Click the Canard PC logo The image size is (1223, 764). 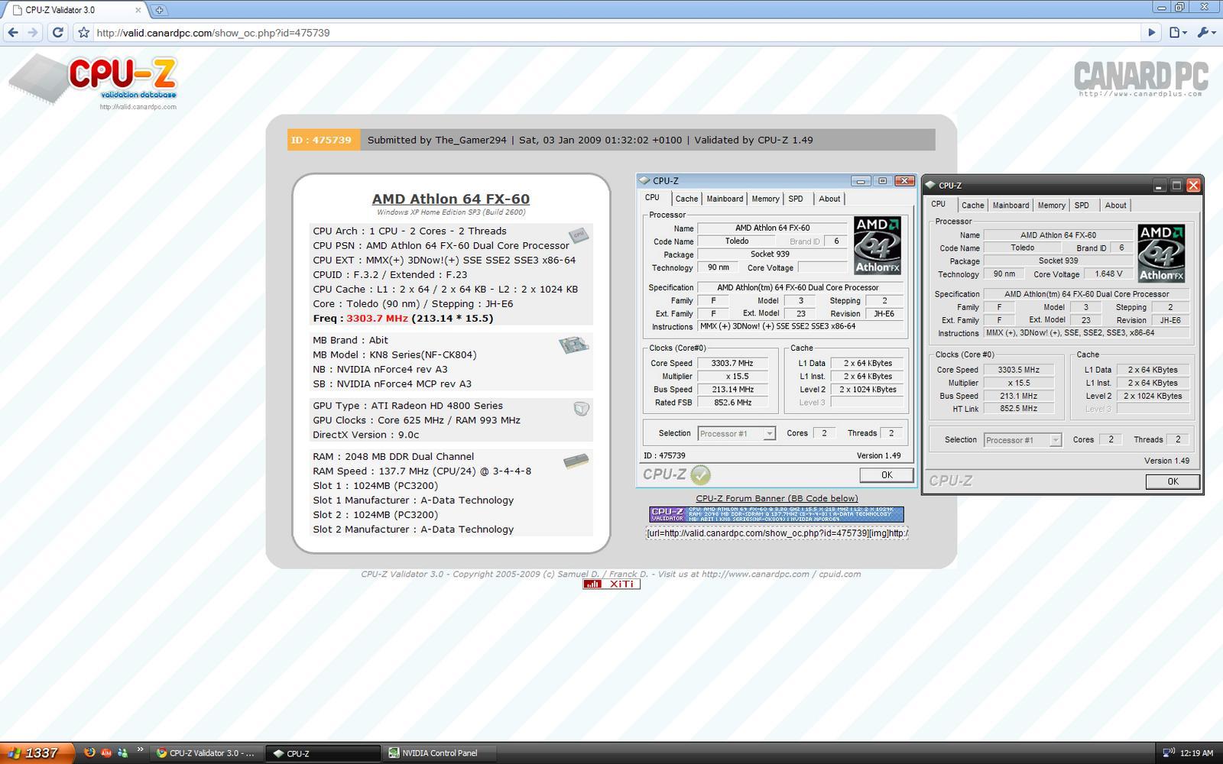(x=1140, y=78)
